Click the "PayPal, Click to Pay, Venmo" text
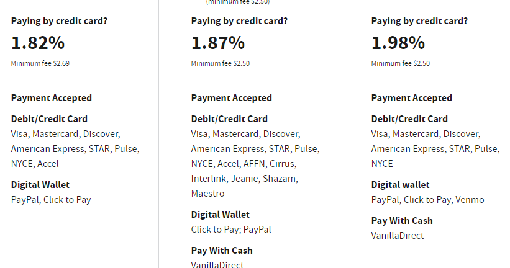 tap(427, 200)
